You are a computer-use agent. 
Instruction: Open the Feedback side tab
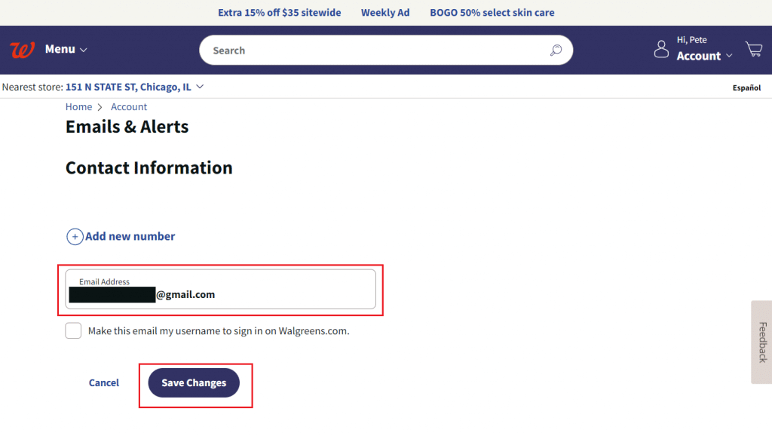pos(761,342)
